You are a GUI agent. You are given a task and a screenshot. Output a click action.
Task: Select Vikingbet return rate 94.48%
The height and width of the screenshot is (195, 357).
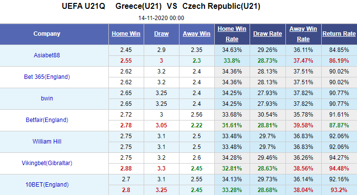tap(339, 169)
